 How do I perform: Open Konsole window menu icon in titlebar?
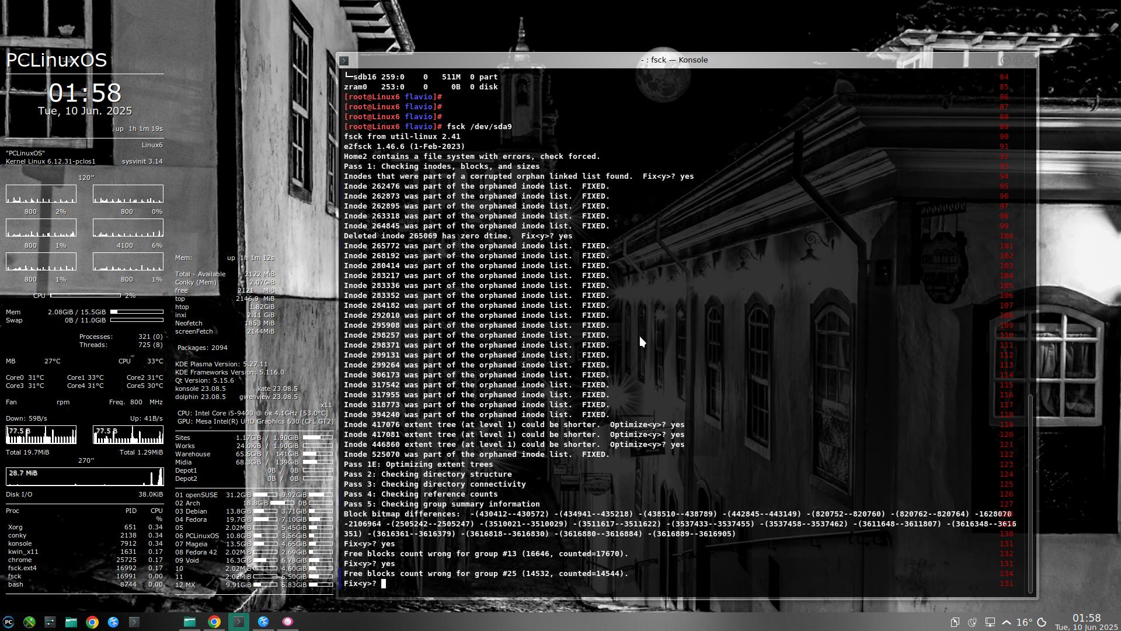(344, 60)
